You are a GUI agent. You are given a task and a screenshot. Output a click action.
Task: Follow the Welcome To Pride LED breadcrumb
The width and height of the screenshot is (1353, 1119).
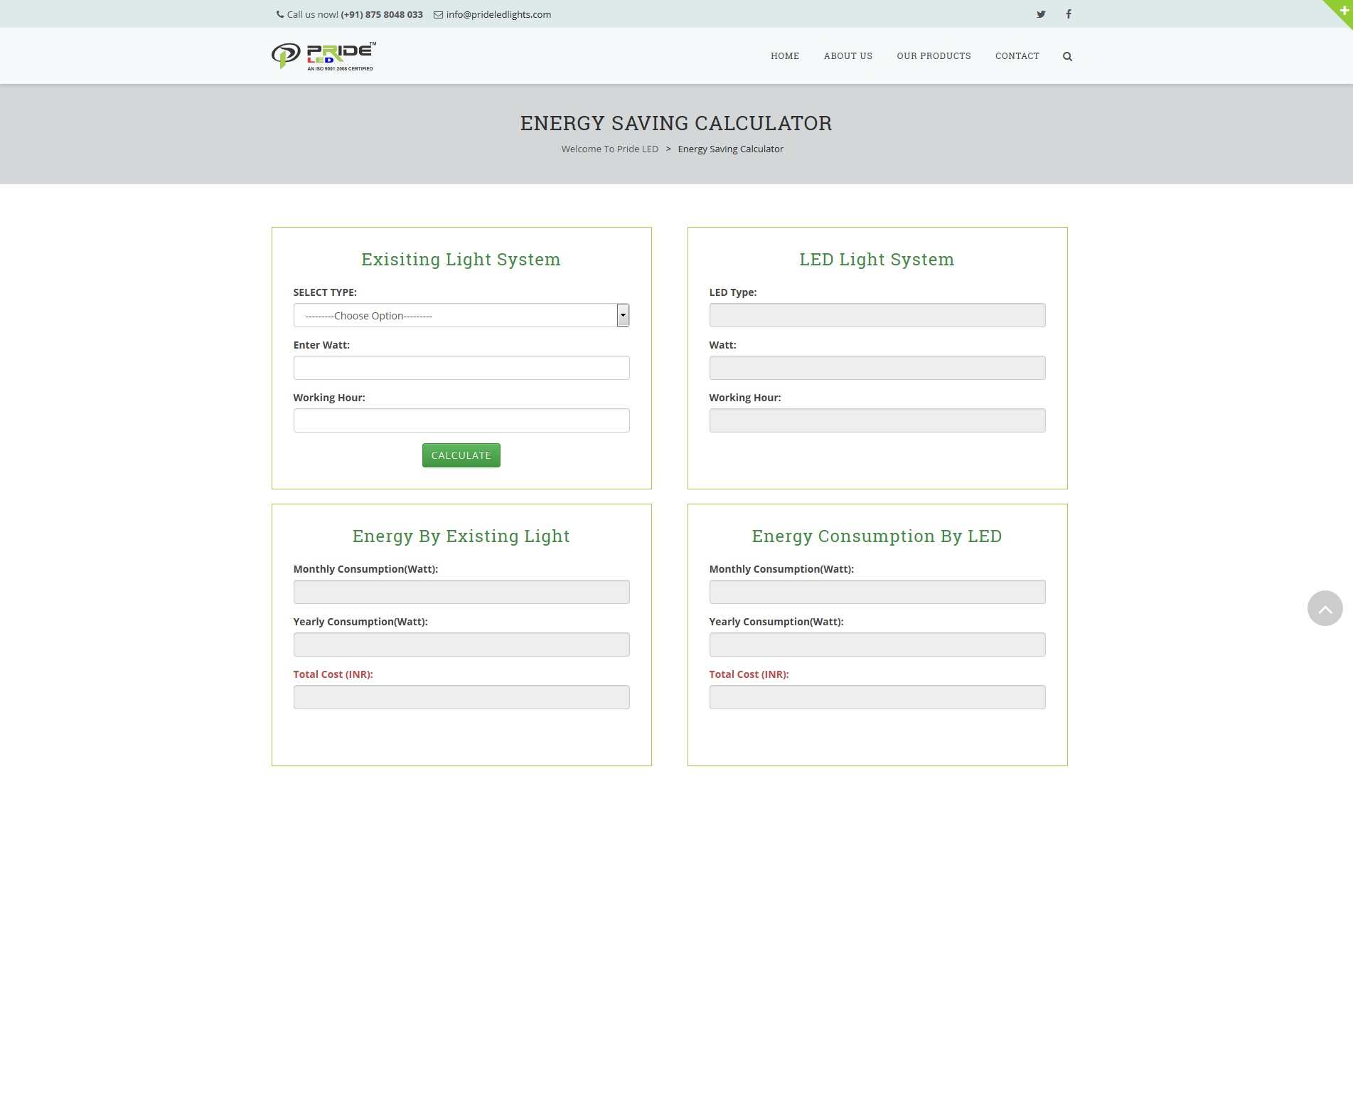click(609, 149)
